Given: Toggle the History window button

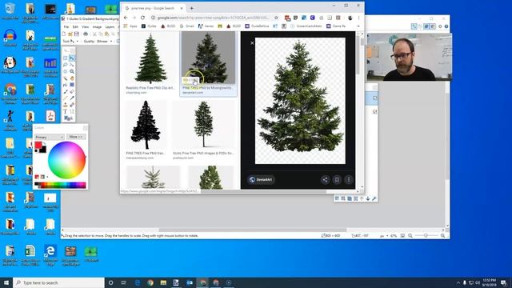Looking at the screenshot, I should click(x=420, y=26).
